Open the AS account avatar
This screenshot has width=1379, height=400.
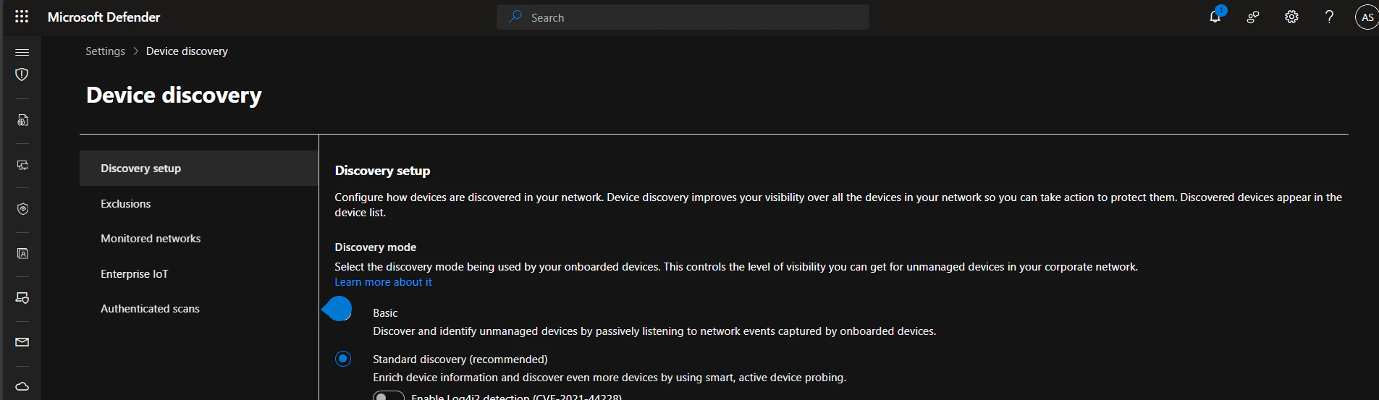pyautogui.click(x=1367, y=17)
